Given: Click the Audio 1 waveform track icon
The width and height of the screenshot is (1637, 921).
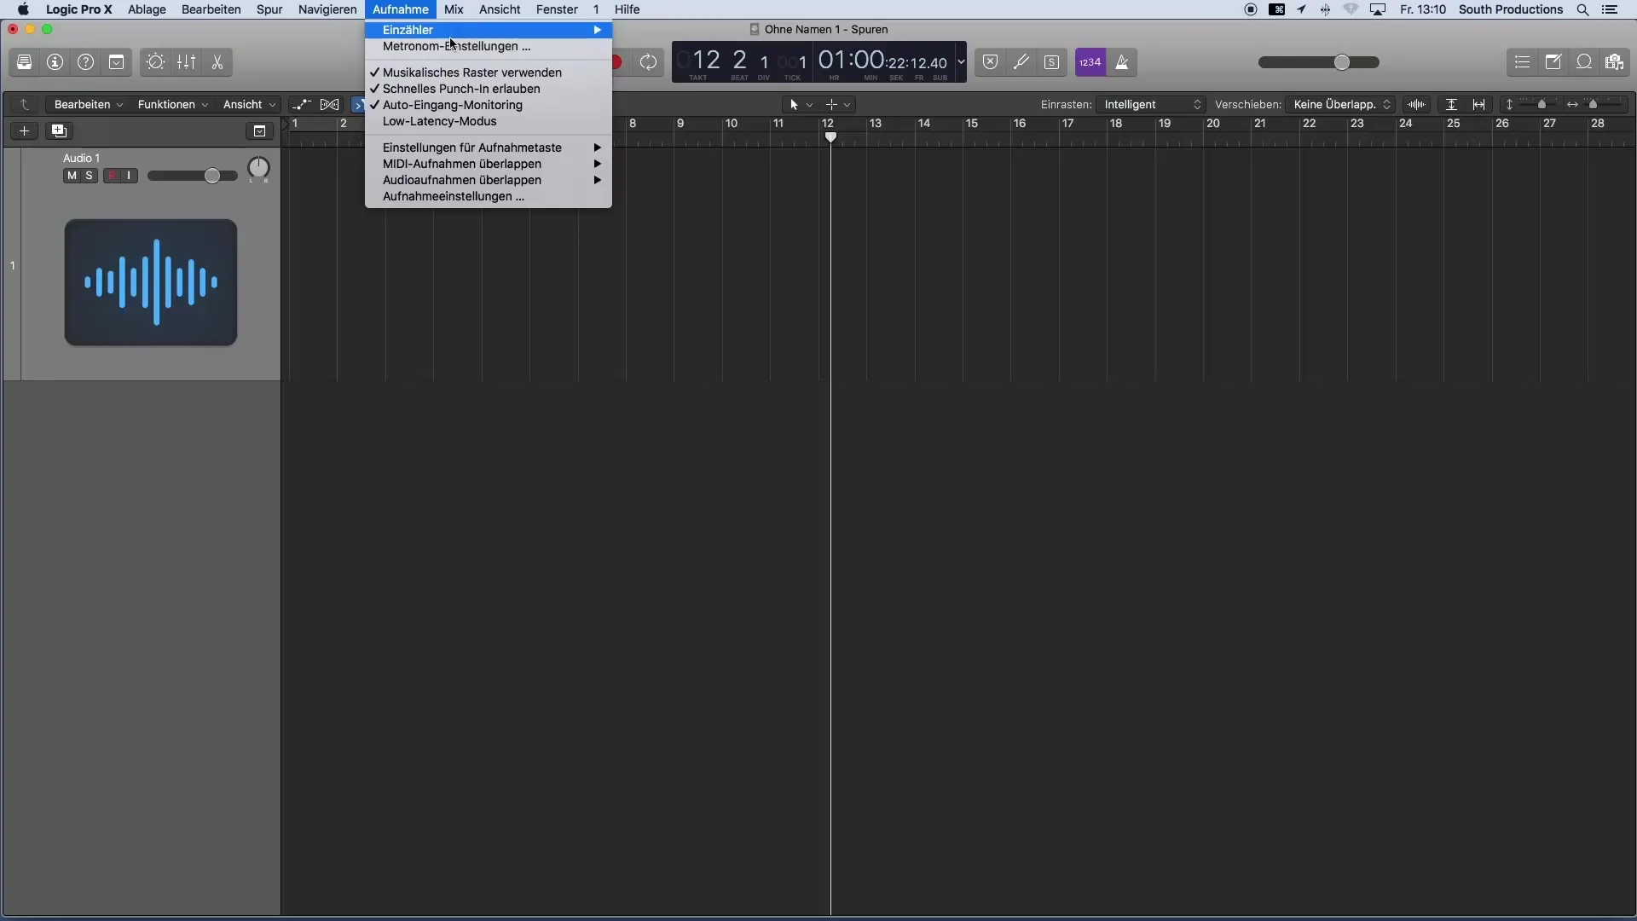Looking at the screenshot, I should [x=151, y=282].
